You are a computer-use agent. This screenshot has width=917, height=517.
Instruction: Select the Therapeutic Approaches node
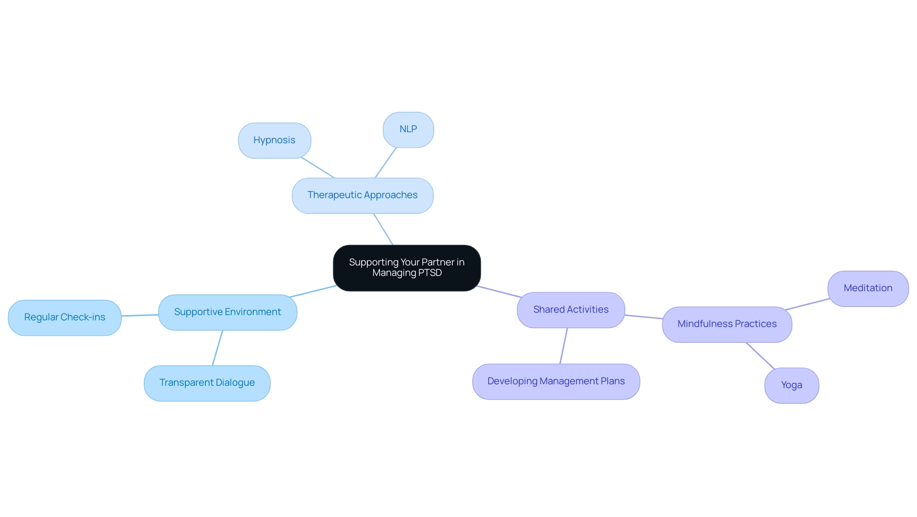(x=364, y=195)
